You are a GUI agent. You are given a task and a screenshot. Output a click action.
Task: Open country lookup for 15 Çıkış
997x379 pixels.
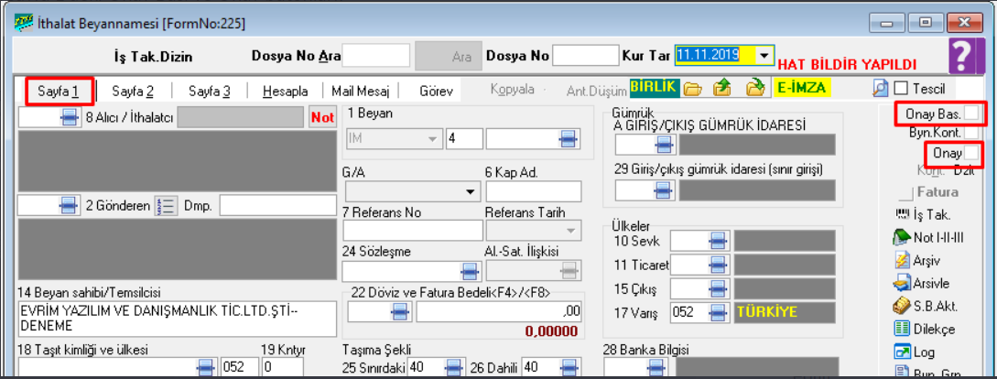tap(718, 289)
